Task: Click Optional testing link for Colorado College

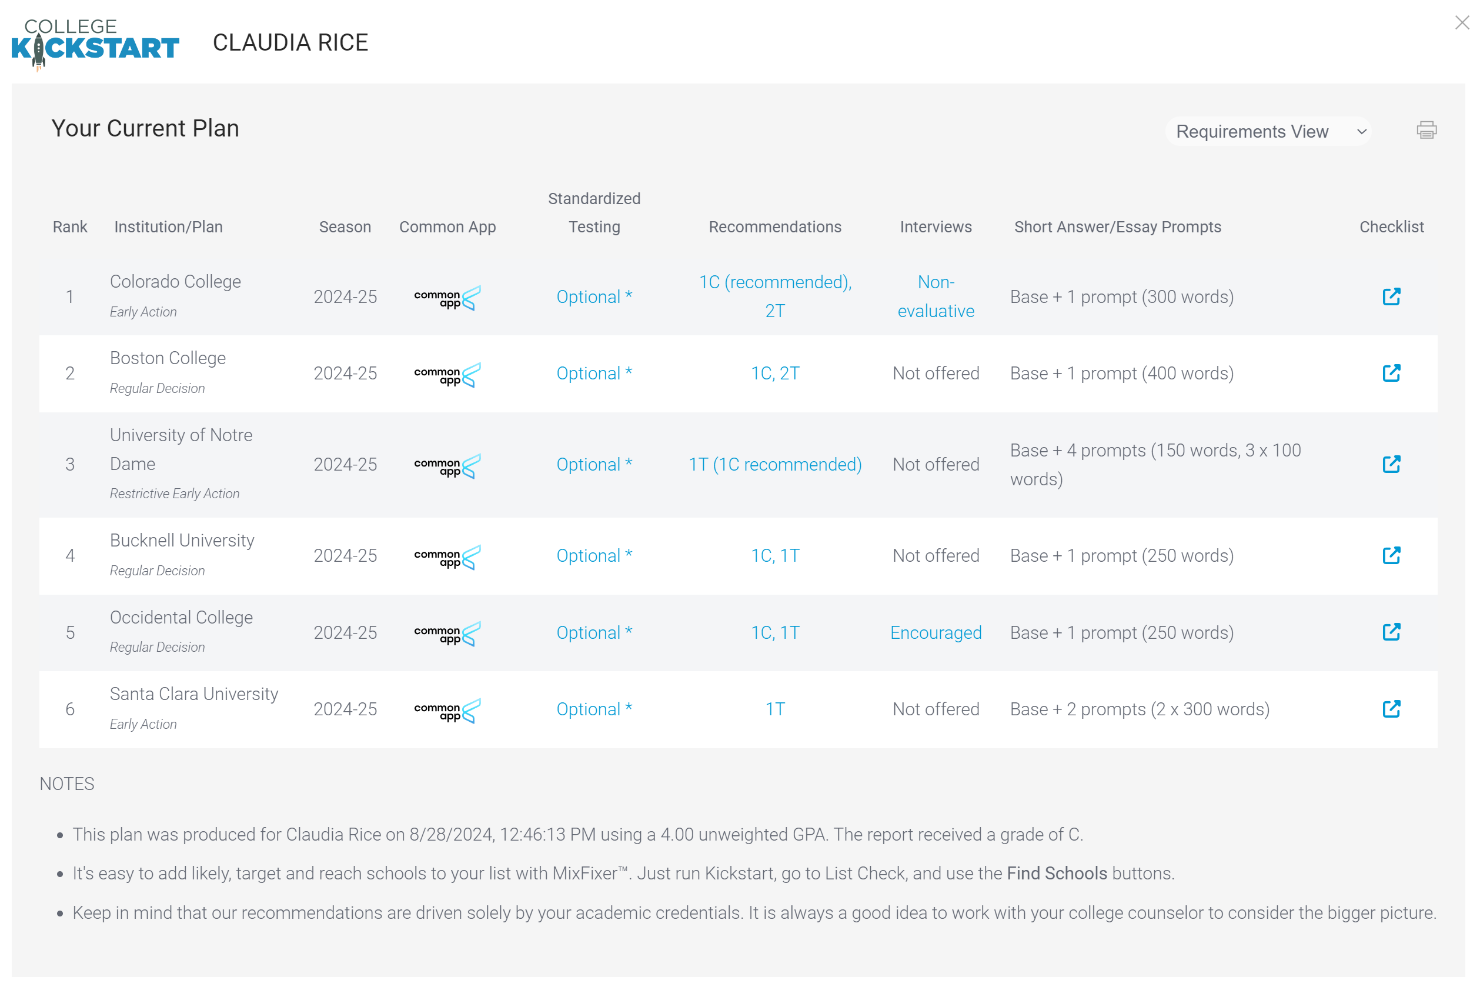Action: pos(594,296)
